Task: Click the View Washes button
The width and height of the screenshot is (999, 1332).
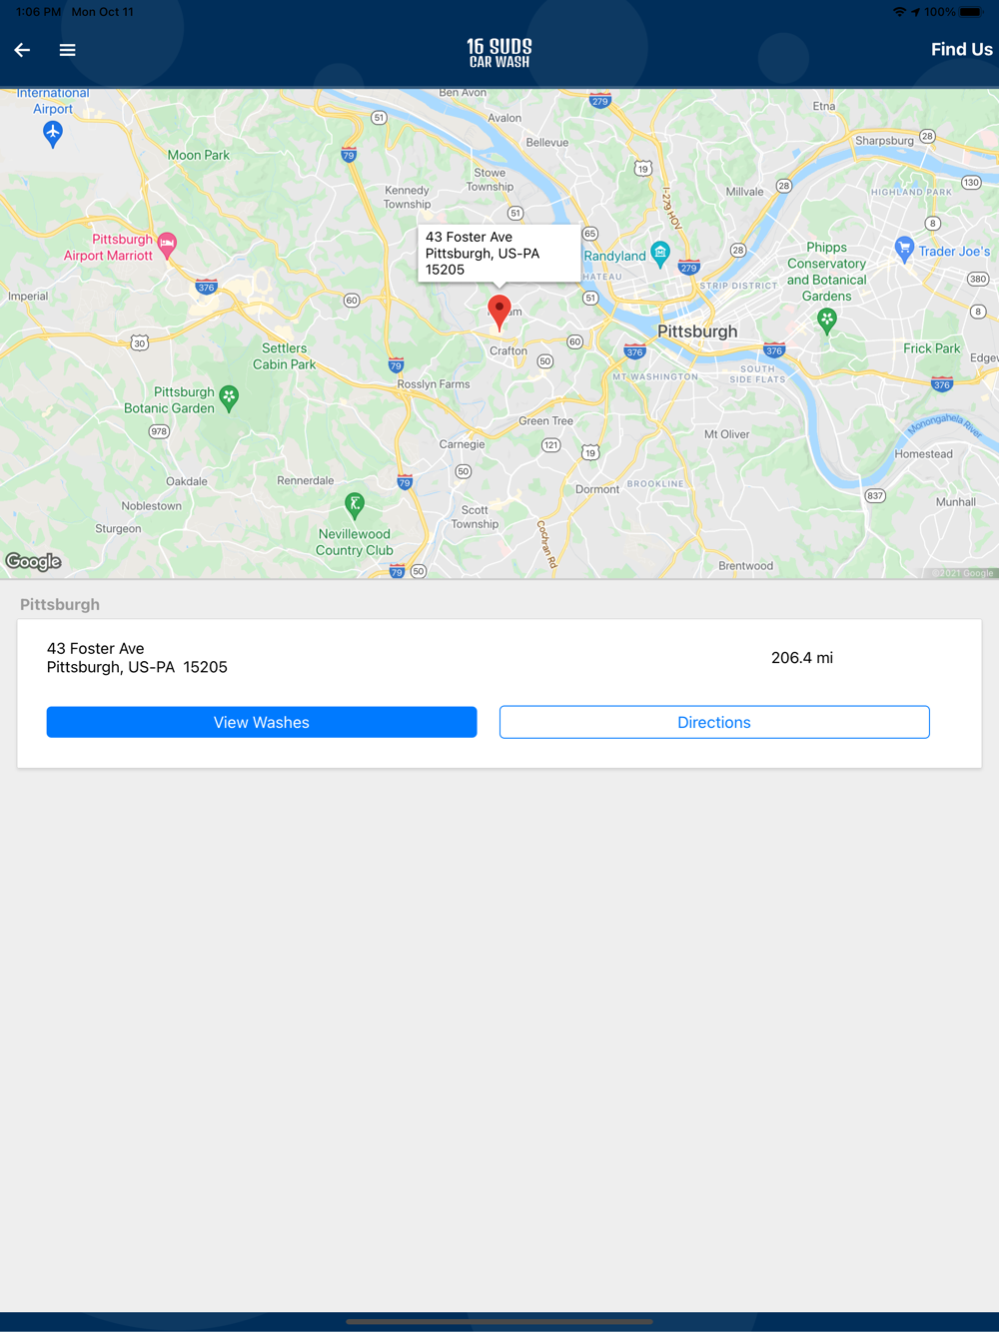Action: point(262,722)
